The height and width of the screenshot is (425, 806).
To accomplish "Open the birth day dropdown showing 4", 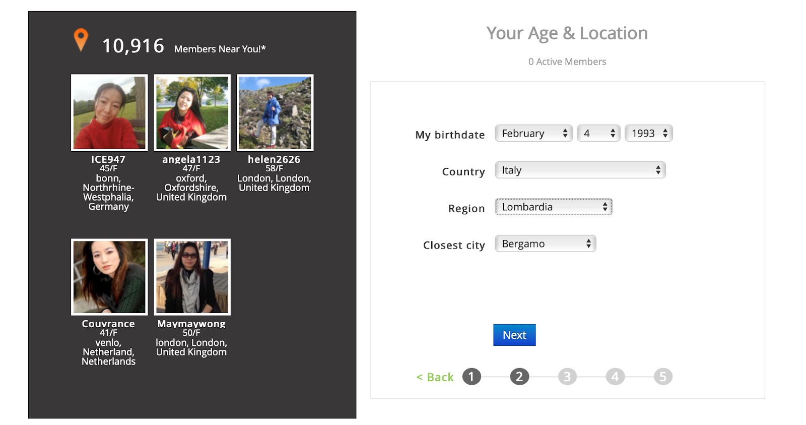I will coord(598,133).
